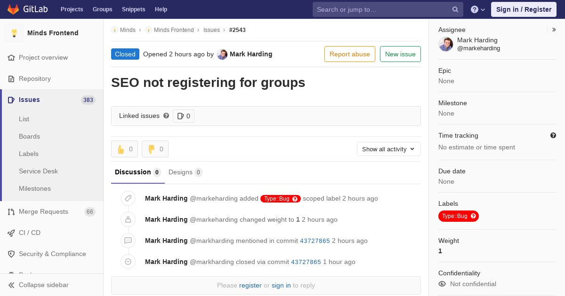565x296 pixels.
Task: Click the sign in link in reply notice
Action: pyautogui.click(x=281, y=285)
